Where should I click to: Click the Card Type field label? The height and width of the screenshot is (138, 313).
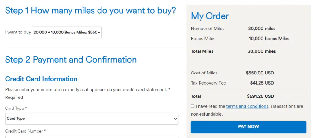(16, 108)
